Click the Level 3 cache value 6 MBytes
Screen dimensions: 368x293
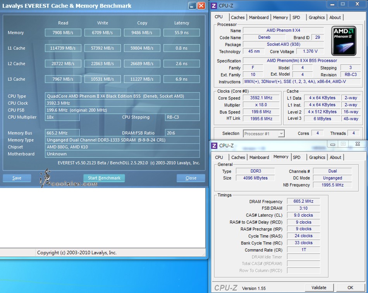tap(322, 119)
